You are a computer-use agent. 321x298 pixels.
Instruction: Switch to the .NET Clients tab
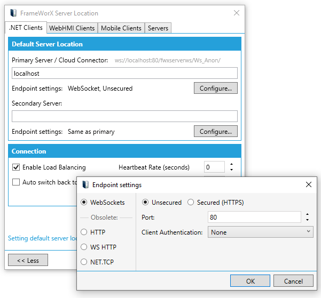[26, 28]
